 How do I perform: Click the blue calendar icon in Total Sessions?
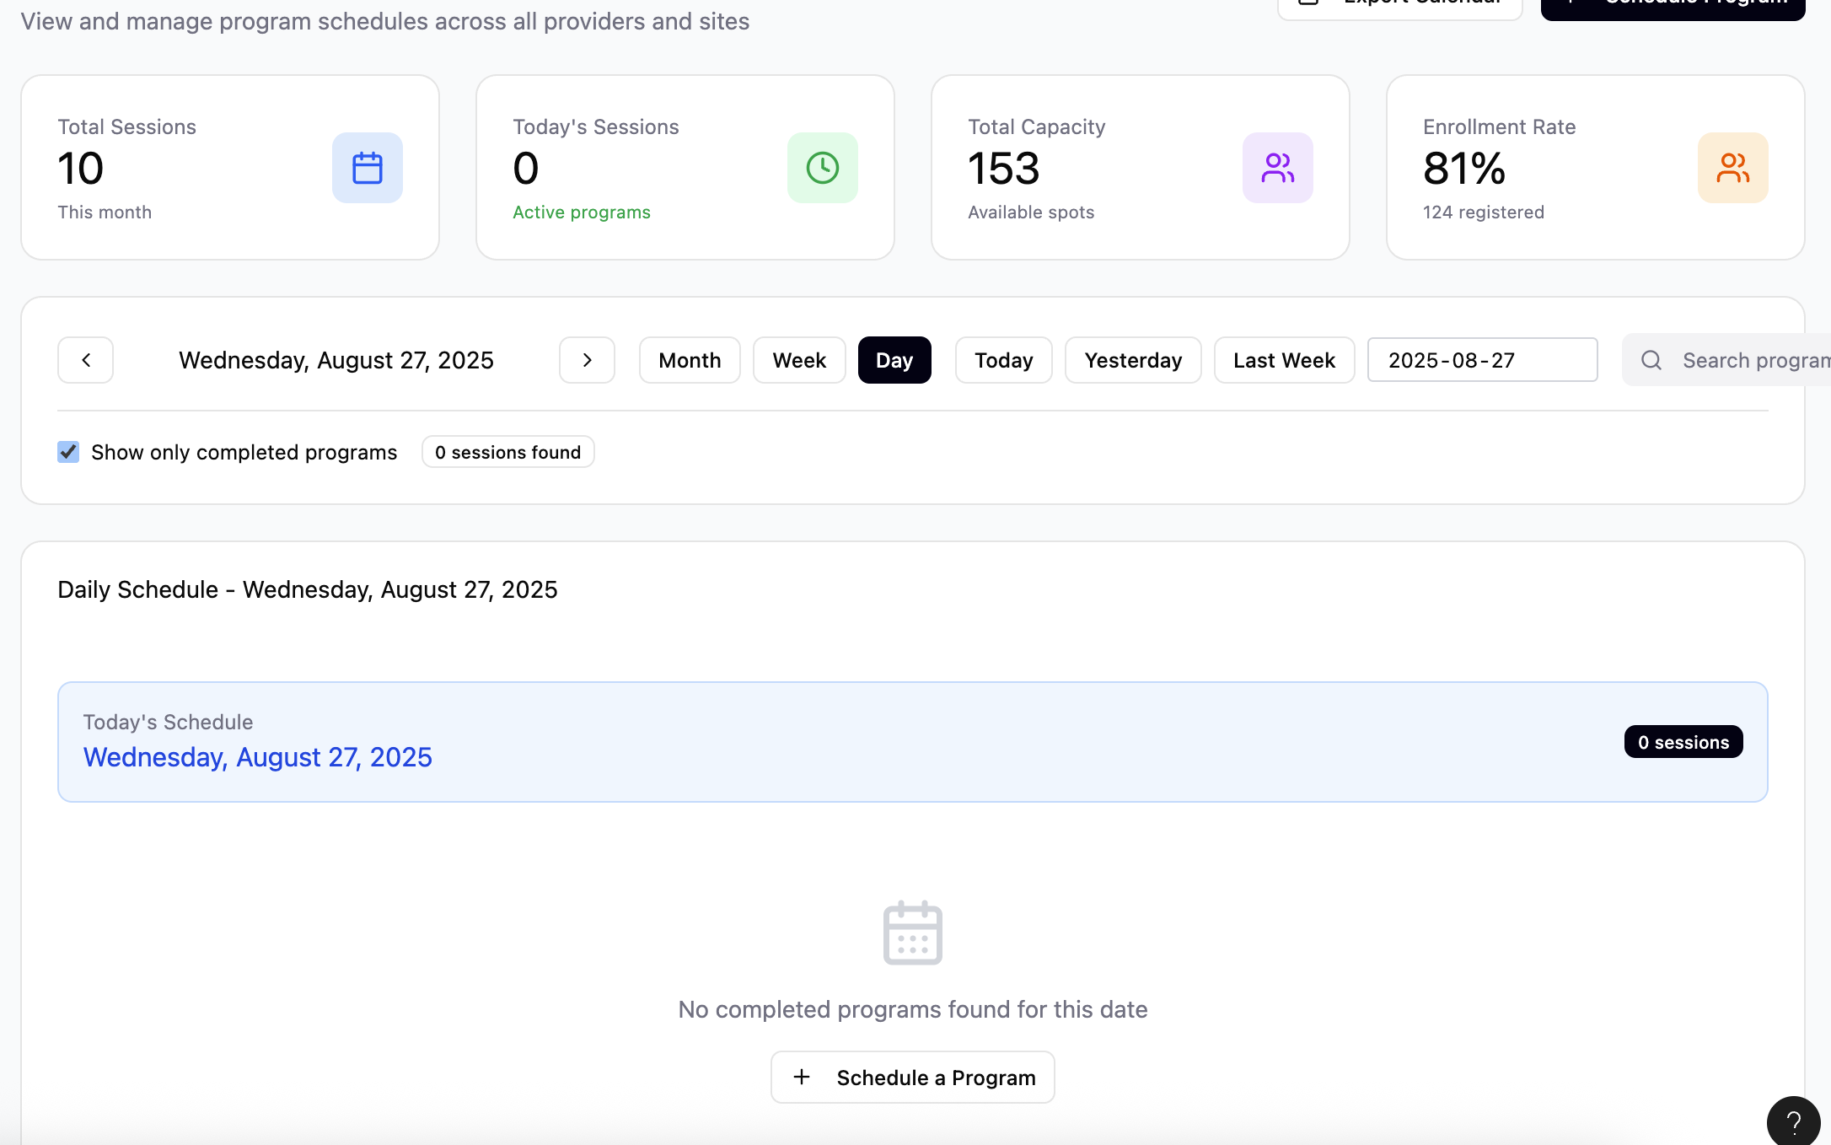point(367,168)
